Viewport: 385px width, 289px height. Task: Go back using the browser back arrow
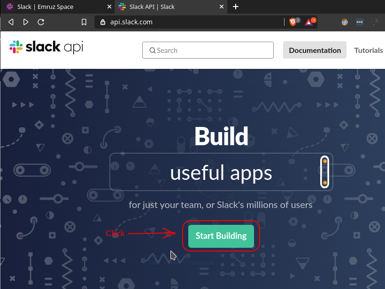11,22
